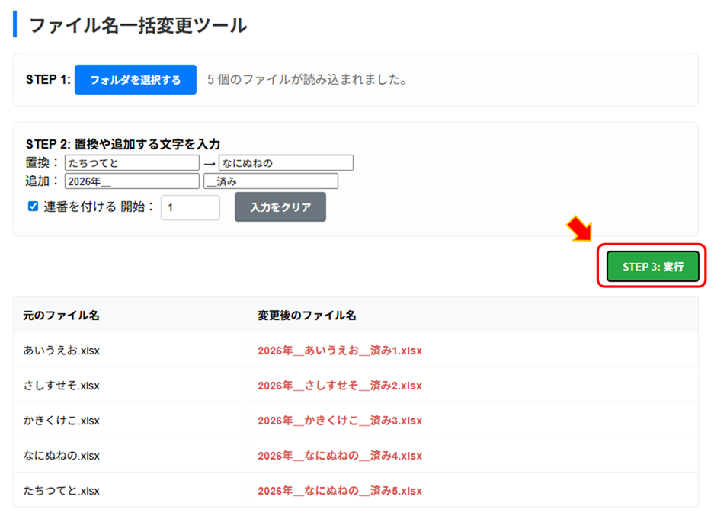Image resolution: width=714 pixels, height=519 pixels.
Task: Click the 追加 suffix field with __済み
Action: (271, 181)
